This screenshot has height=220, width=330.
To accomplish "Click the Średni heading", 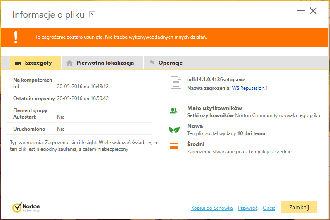I will pos(196,145).
